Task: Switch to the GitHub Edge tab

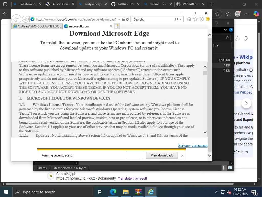Action: [126, 4]
